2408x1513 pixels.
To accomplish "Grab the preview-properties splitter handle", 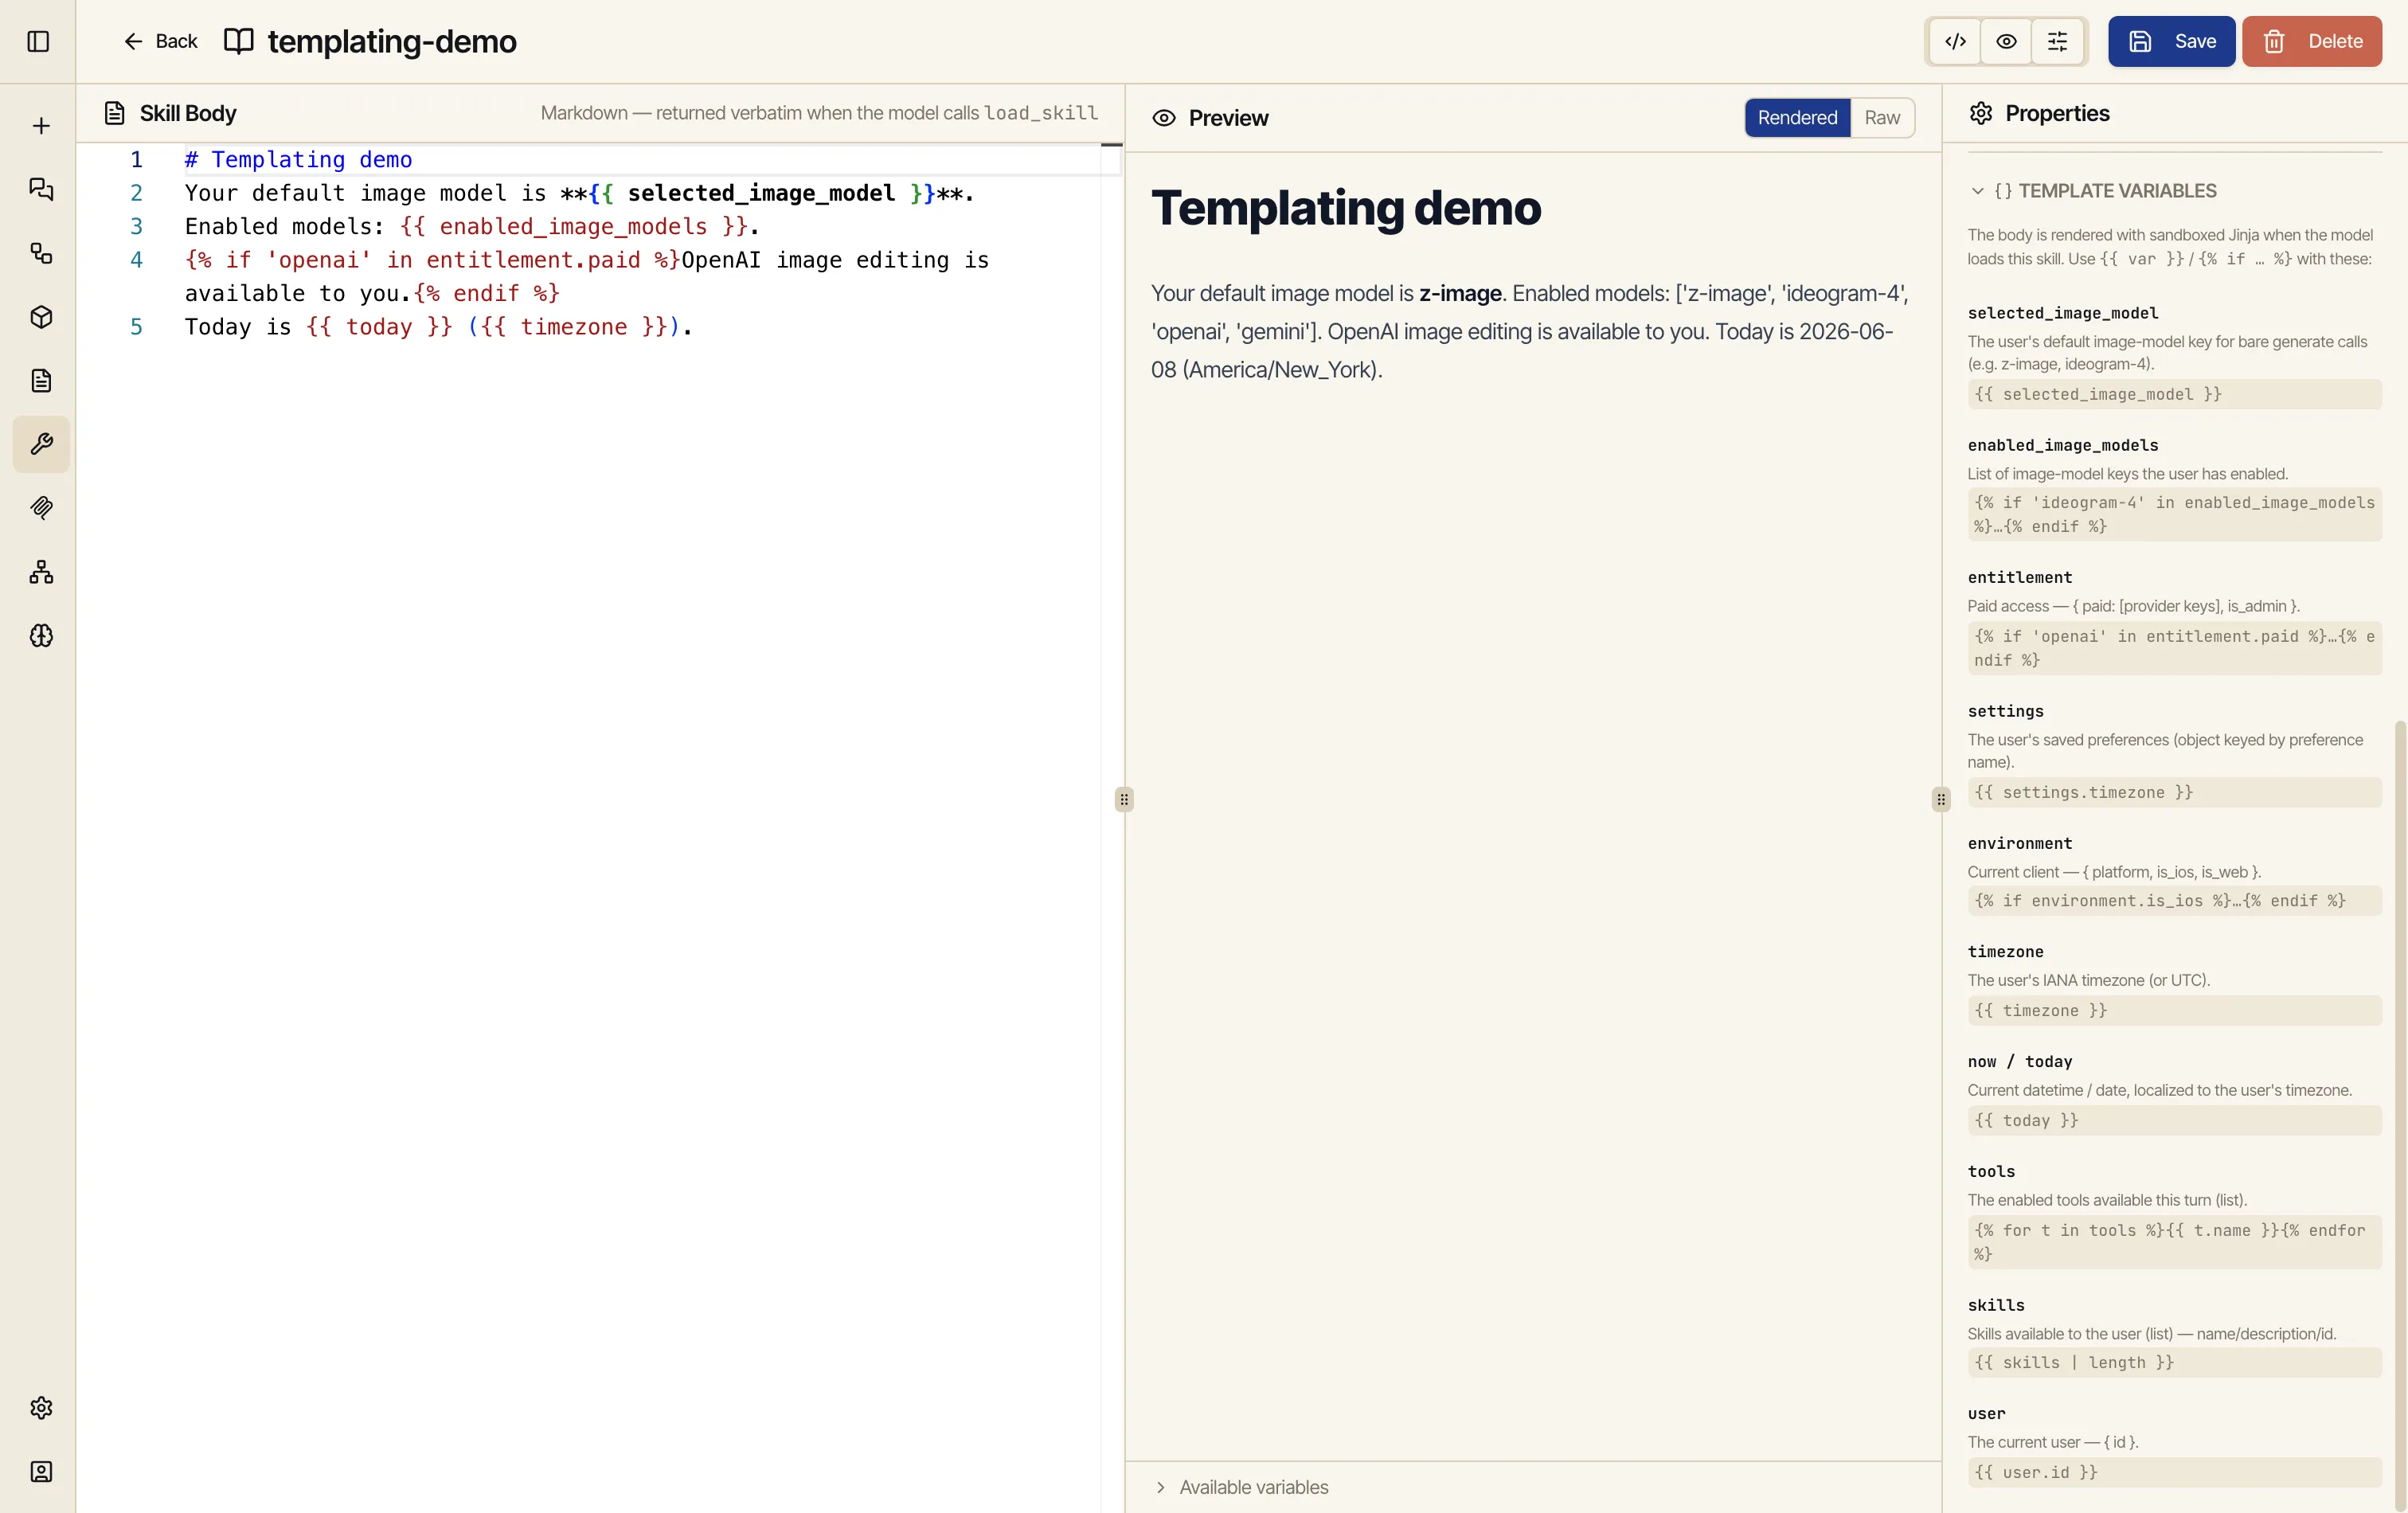I will [1941, 799].
